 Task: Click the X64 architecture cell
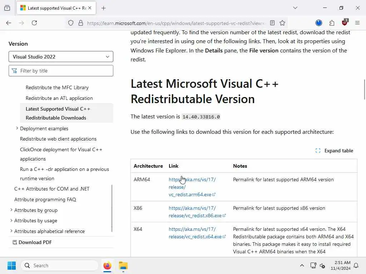[x=138, y=229]
